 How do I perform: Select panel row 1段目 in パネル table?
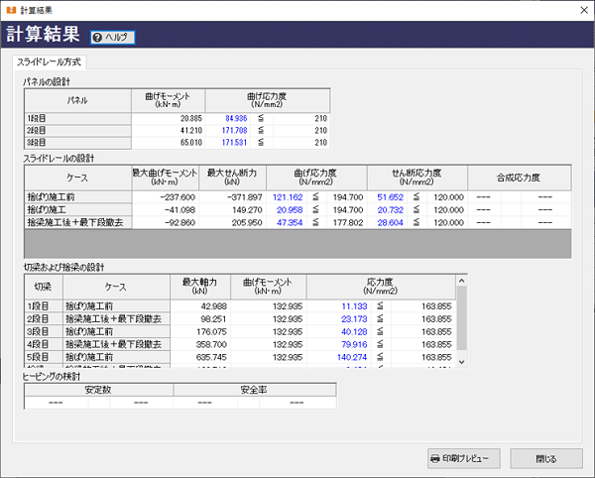tap(77, 118)
